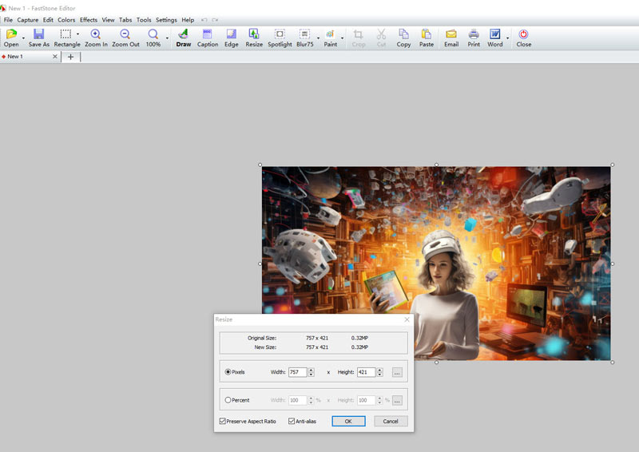Image resolution: width=639 pixels, height=452 pixels.
Task: Click the Save As floppy icon
Action: 38,38
